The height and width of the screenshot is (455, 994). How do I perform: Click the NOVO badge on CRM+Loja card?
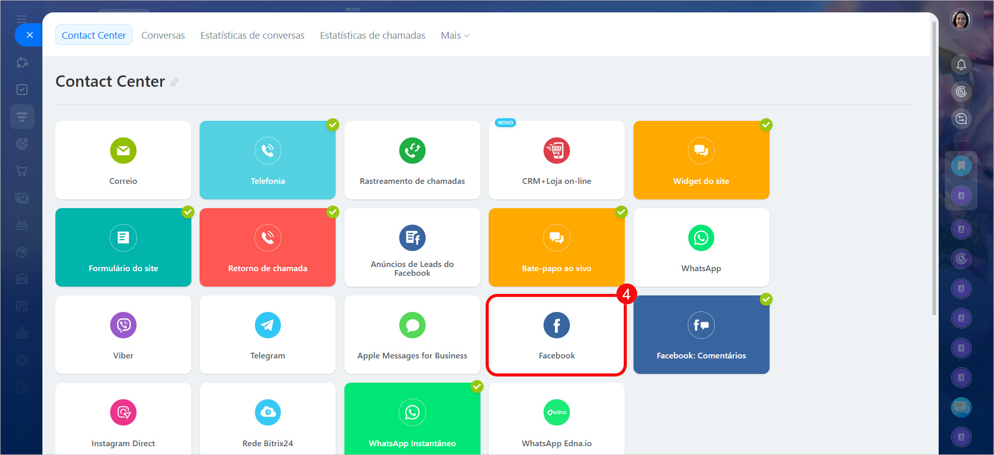click(505, 123)
